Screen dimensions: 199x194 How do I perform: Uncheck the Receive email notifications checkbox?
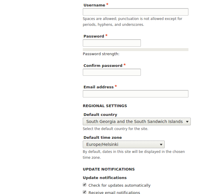(85, 192)
